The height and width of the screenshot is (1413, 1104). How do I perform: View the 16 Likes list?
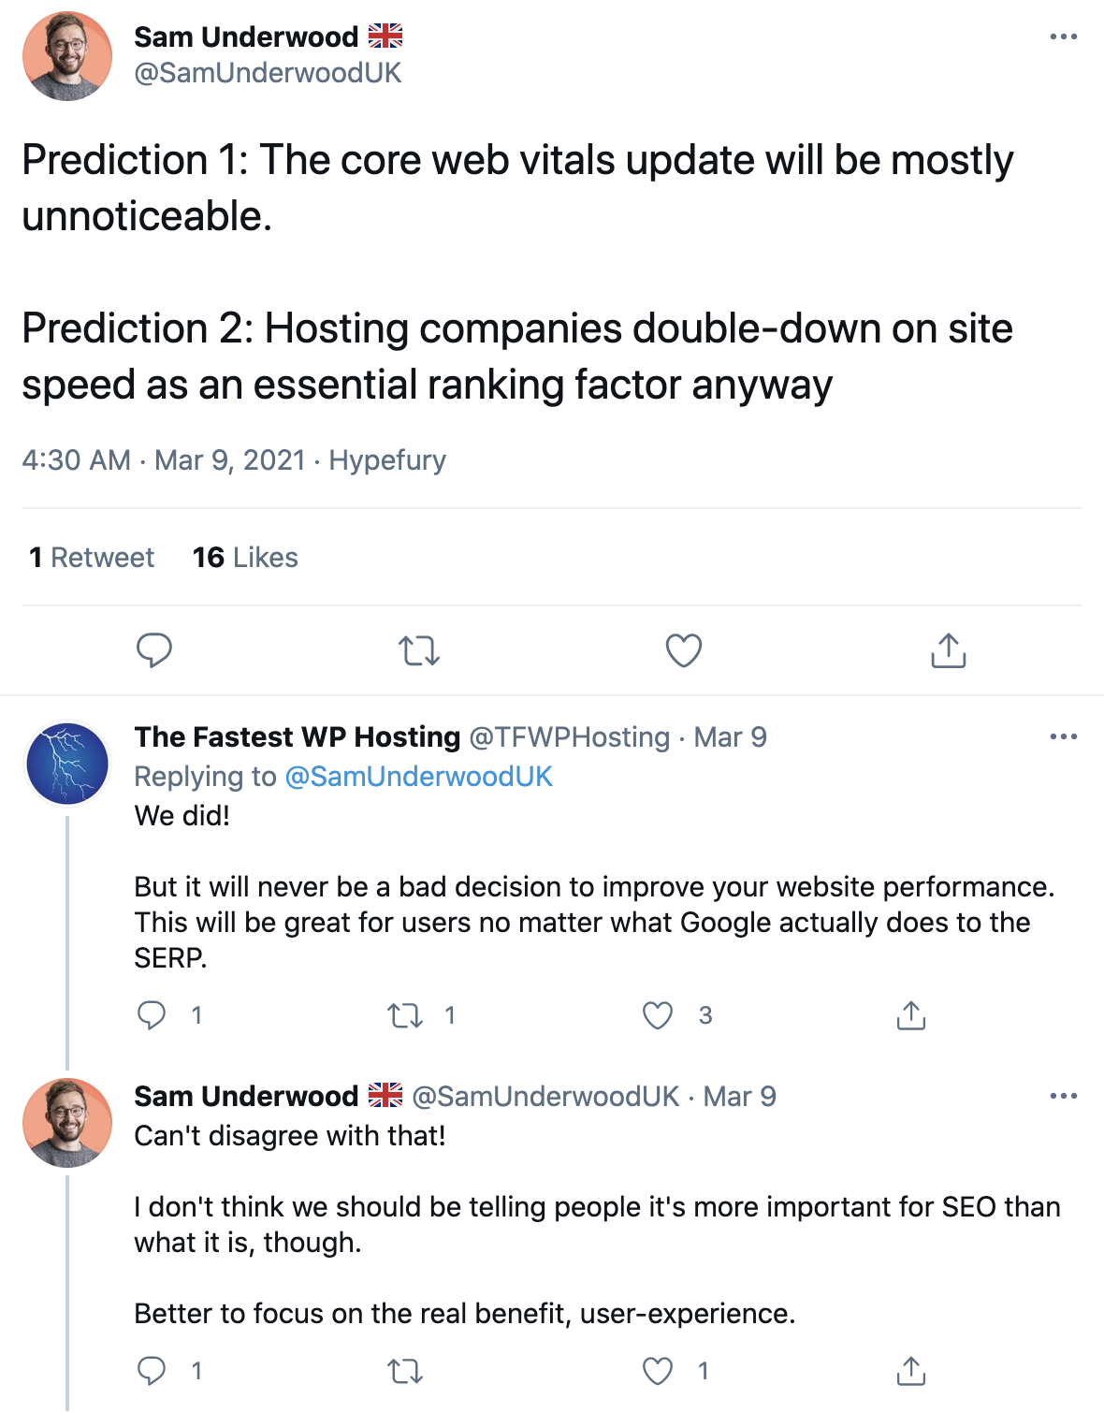point(245,558)
